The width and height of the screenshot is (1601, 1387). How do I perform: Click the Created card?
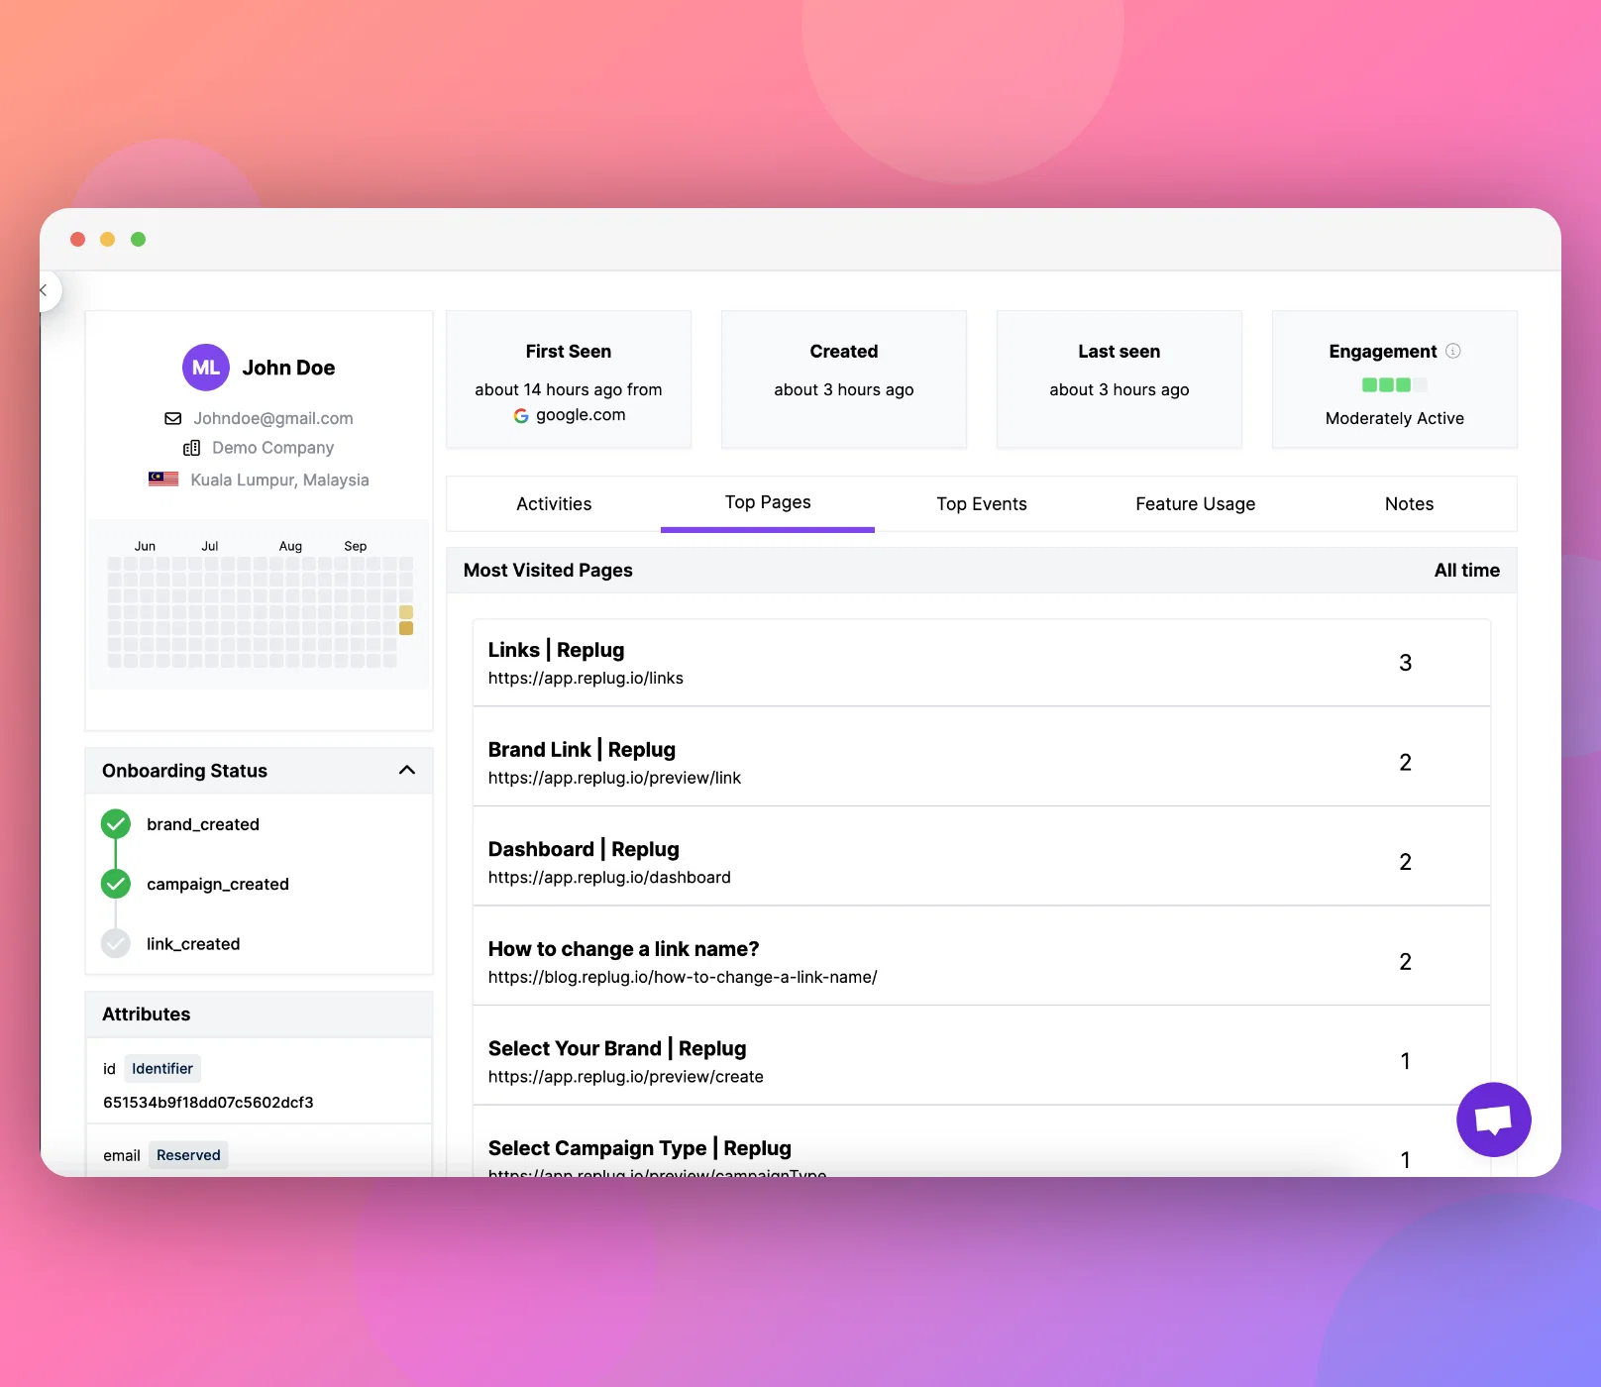pyautogui.click(x=844, y=379)
